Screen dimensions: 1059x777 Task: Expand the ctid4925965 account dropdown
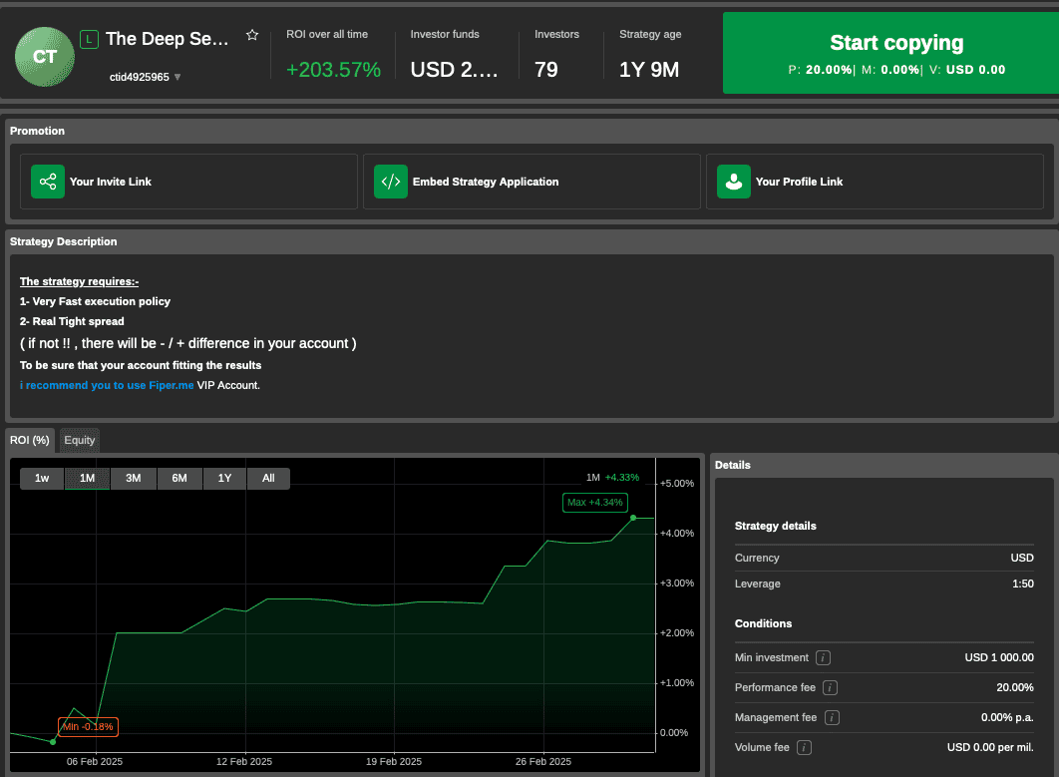coord(177,77)
